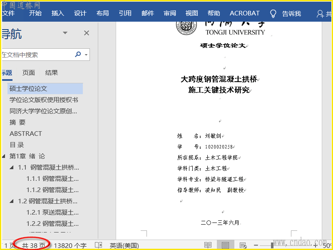
Task: Close the navigation pane
Action: (x=87, y=33)
